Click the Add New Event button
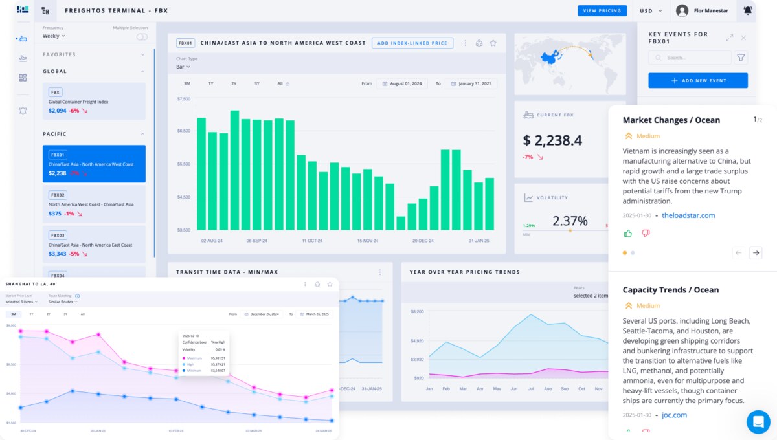 [698, 80]
